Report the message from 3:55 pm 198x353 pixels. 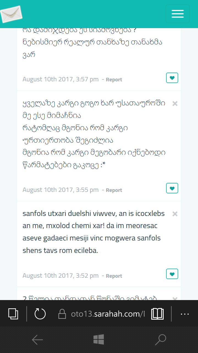click(x=114, y=190)
